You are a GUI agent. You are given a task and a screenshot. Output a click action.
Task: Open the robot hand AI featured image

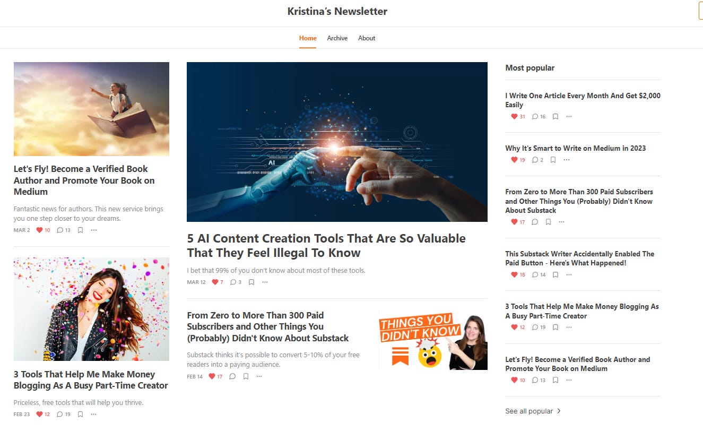point(337,142)
